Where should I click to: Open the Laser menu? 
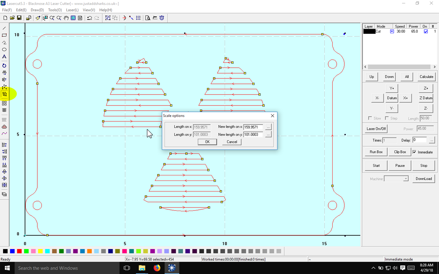[x=72, y=10]
